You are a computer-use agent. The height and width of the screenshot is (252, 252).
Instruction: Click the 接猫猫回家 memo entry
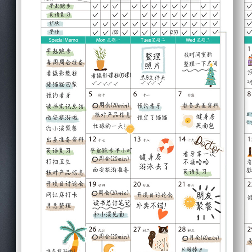point(61,84)
